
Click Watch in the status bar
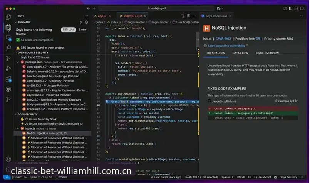[x=61, y=177]
